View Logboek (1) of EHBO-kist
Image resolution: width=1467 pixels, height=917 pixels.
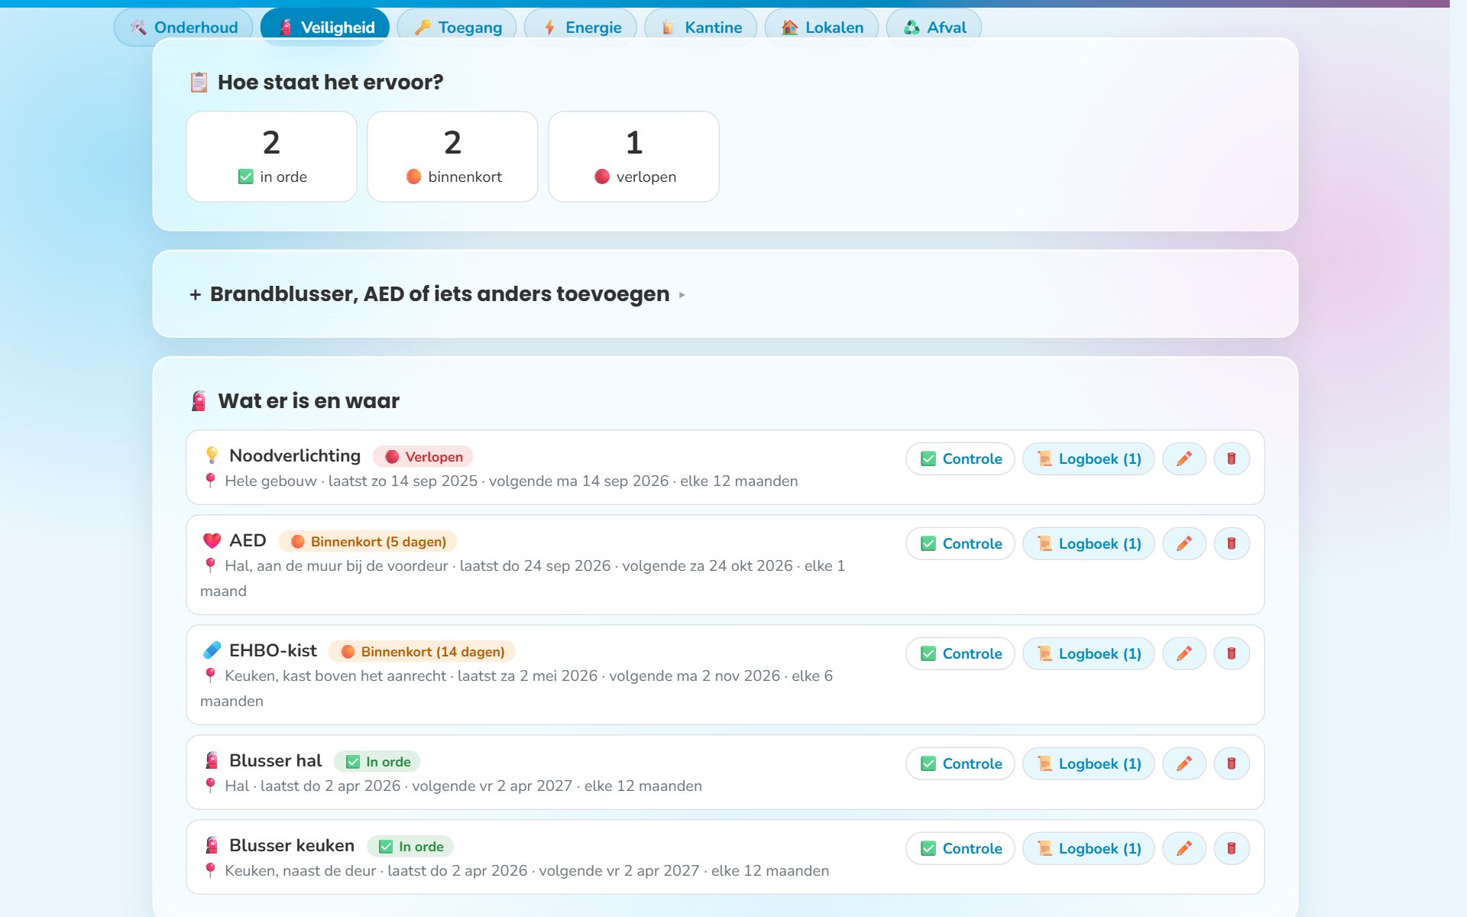point(1089,653)
